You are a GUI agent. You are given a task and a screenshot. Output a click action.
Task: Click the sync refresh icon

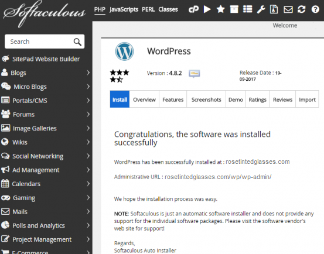click(x=302, y=9)
